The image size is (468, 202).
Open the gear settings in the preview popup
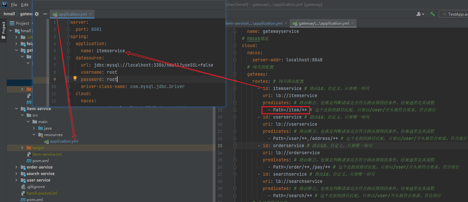pyautogui.click(x=37, y=14)
